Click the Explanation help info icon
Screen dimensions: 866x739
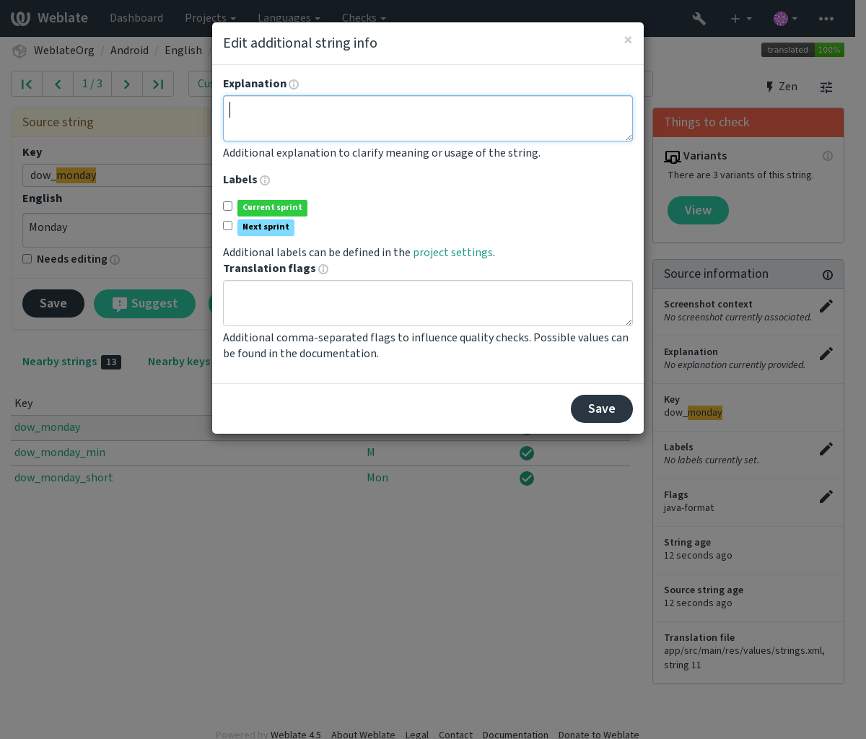(x=294, y=84)
